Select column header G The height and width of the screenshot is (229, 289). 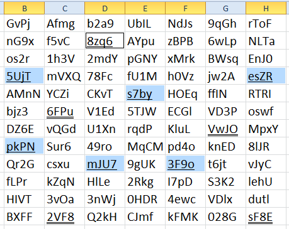coord(225,8)
